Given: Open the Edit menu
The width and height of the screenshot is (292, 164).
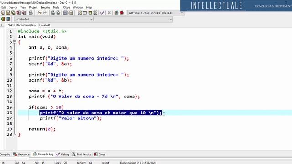Looking at the screenshot, I should [x=4, y=7].
